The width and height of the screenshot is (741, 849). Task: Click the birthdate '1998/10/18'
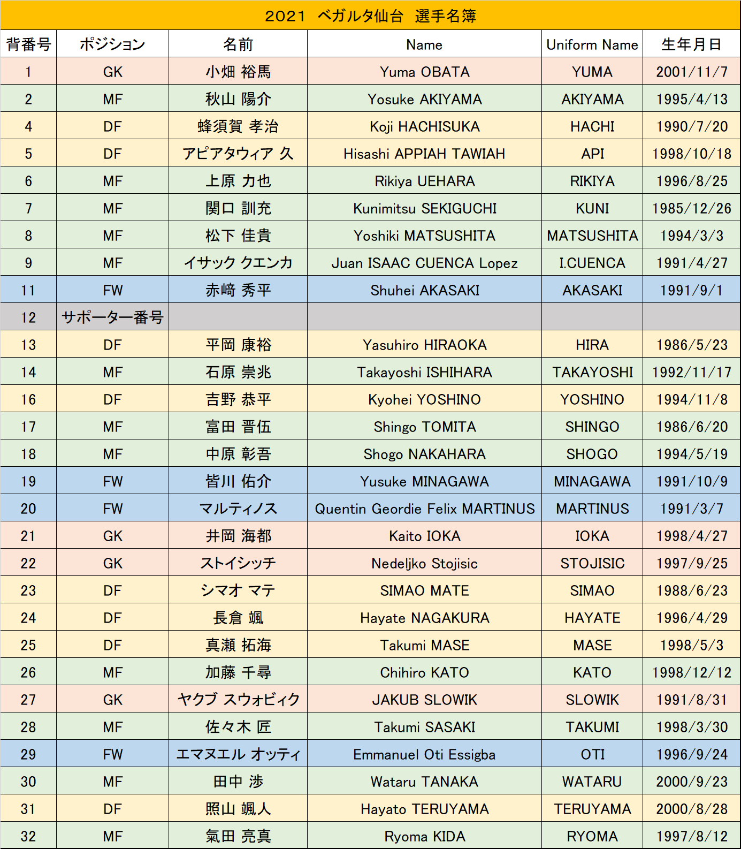(x=692, y=153)
